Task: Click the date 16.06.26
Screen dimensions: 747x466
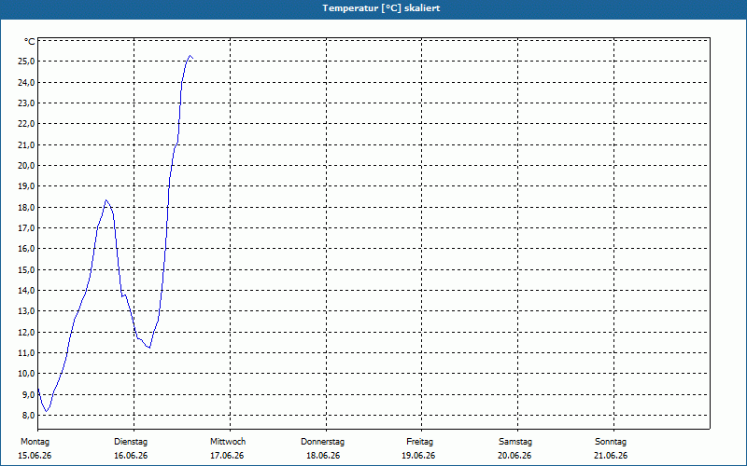Action: [131, 456]
